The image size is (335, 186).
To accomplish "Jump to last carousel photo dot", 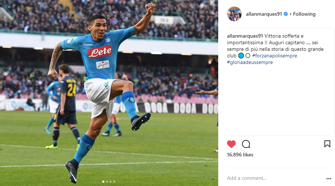I will coord(114,182).
